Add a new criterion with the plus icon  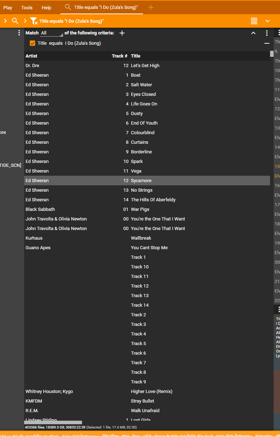point(122,33)
